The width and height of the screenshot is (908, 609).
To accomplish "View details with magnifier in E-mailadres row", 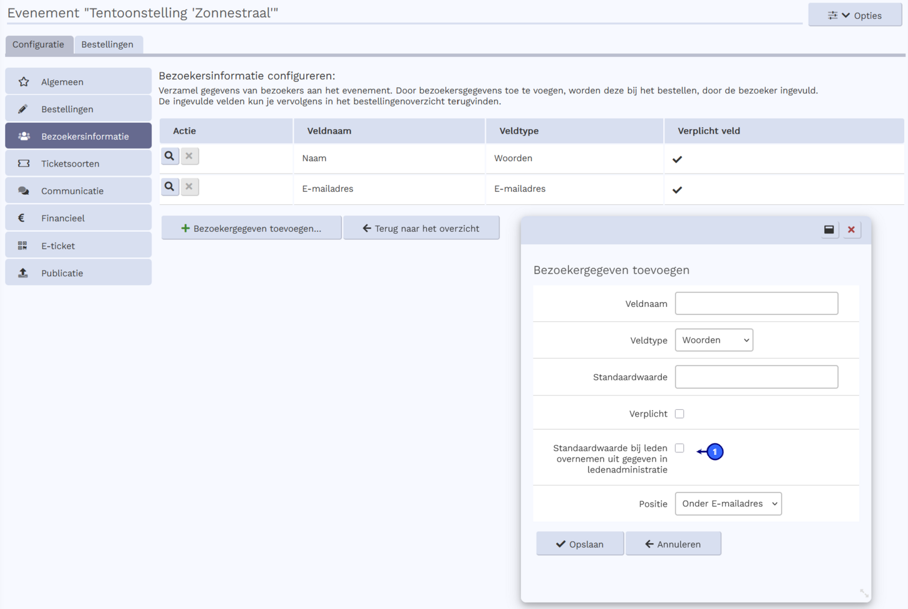I will [x=170, y=187].
